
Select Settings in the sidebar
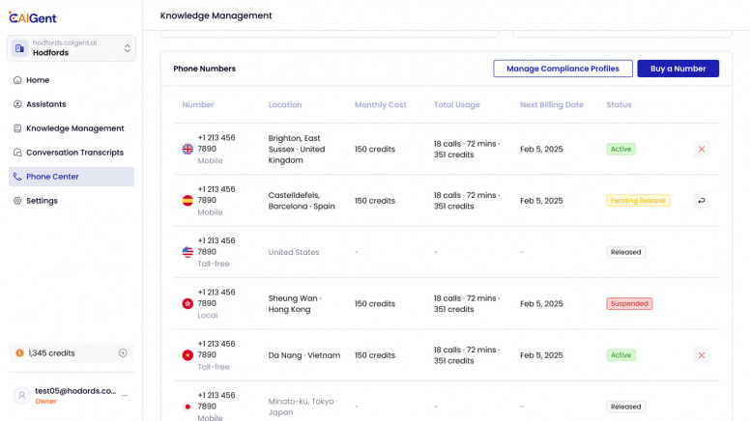(x=42, y=201)
